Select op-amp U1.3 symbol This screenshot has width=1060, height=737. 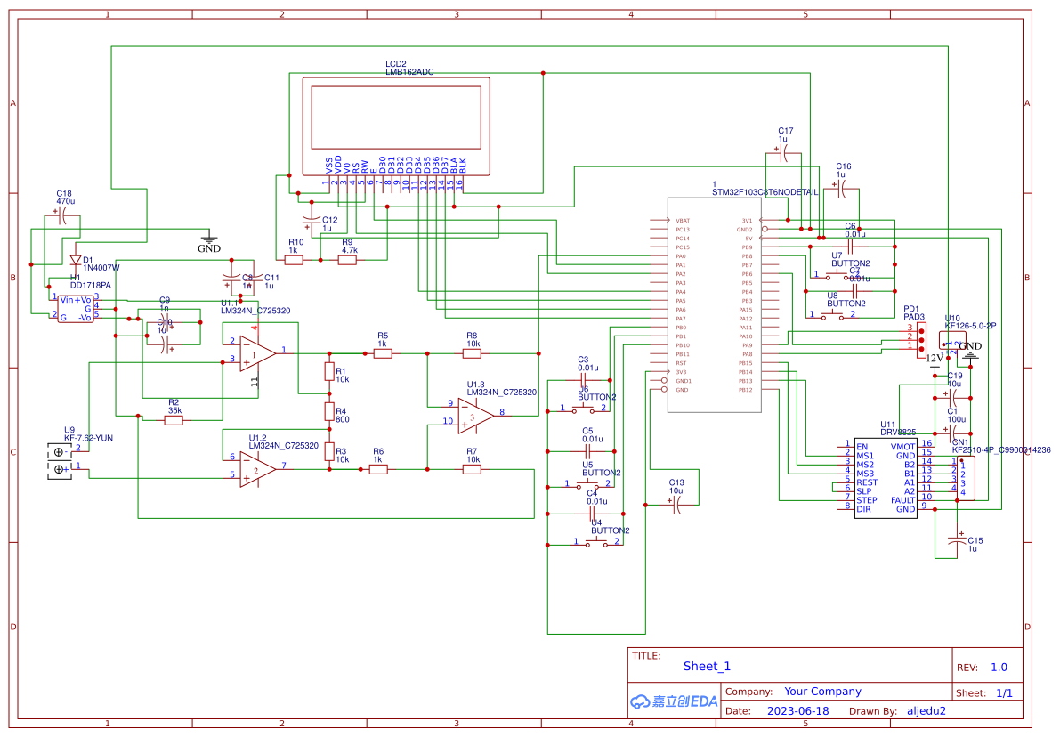pyautogui.click(x=472, y=417)
